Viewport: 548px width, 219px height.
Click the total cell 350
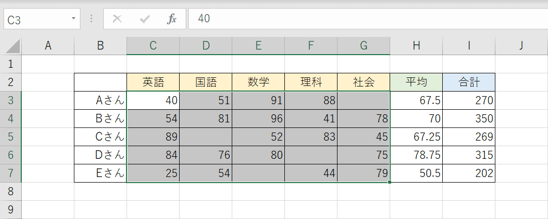point(469,118)
